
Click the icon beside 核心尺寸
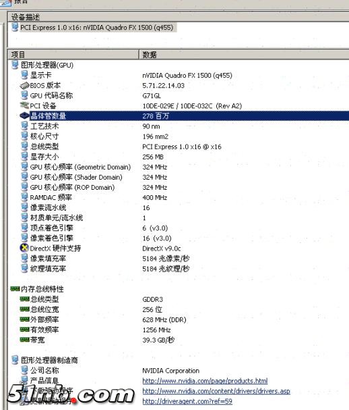(x=24, y=136)
